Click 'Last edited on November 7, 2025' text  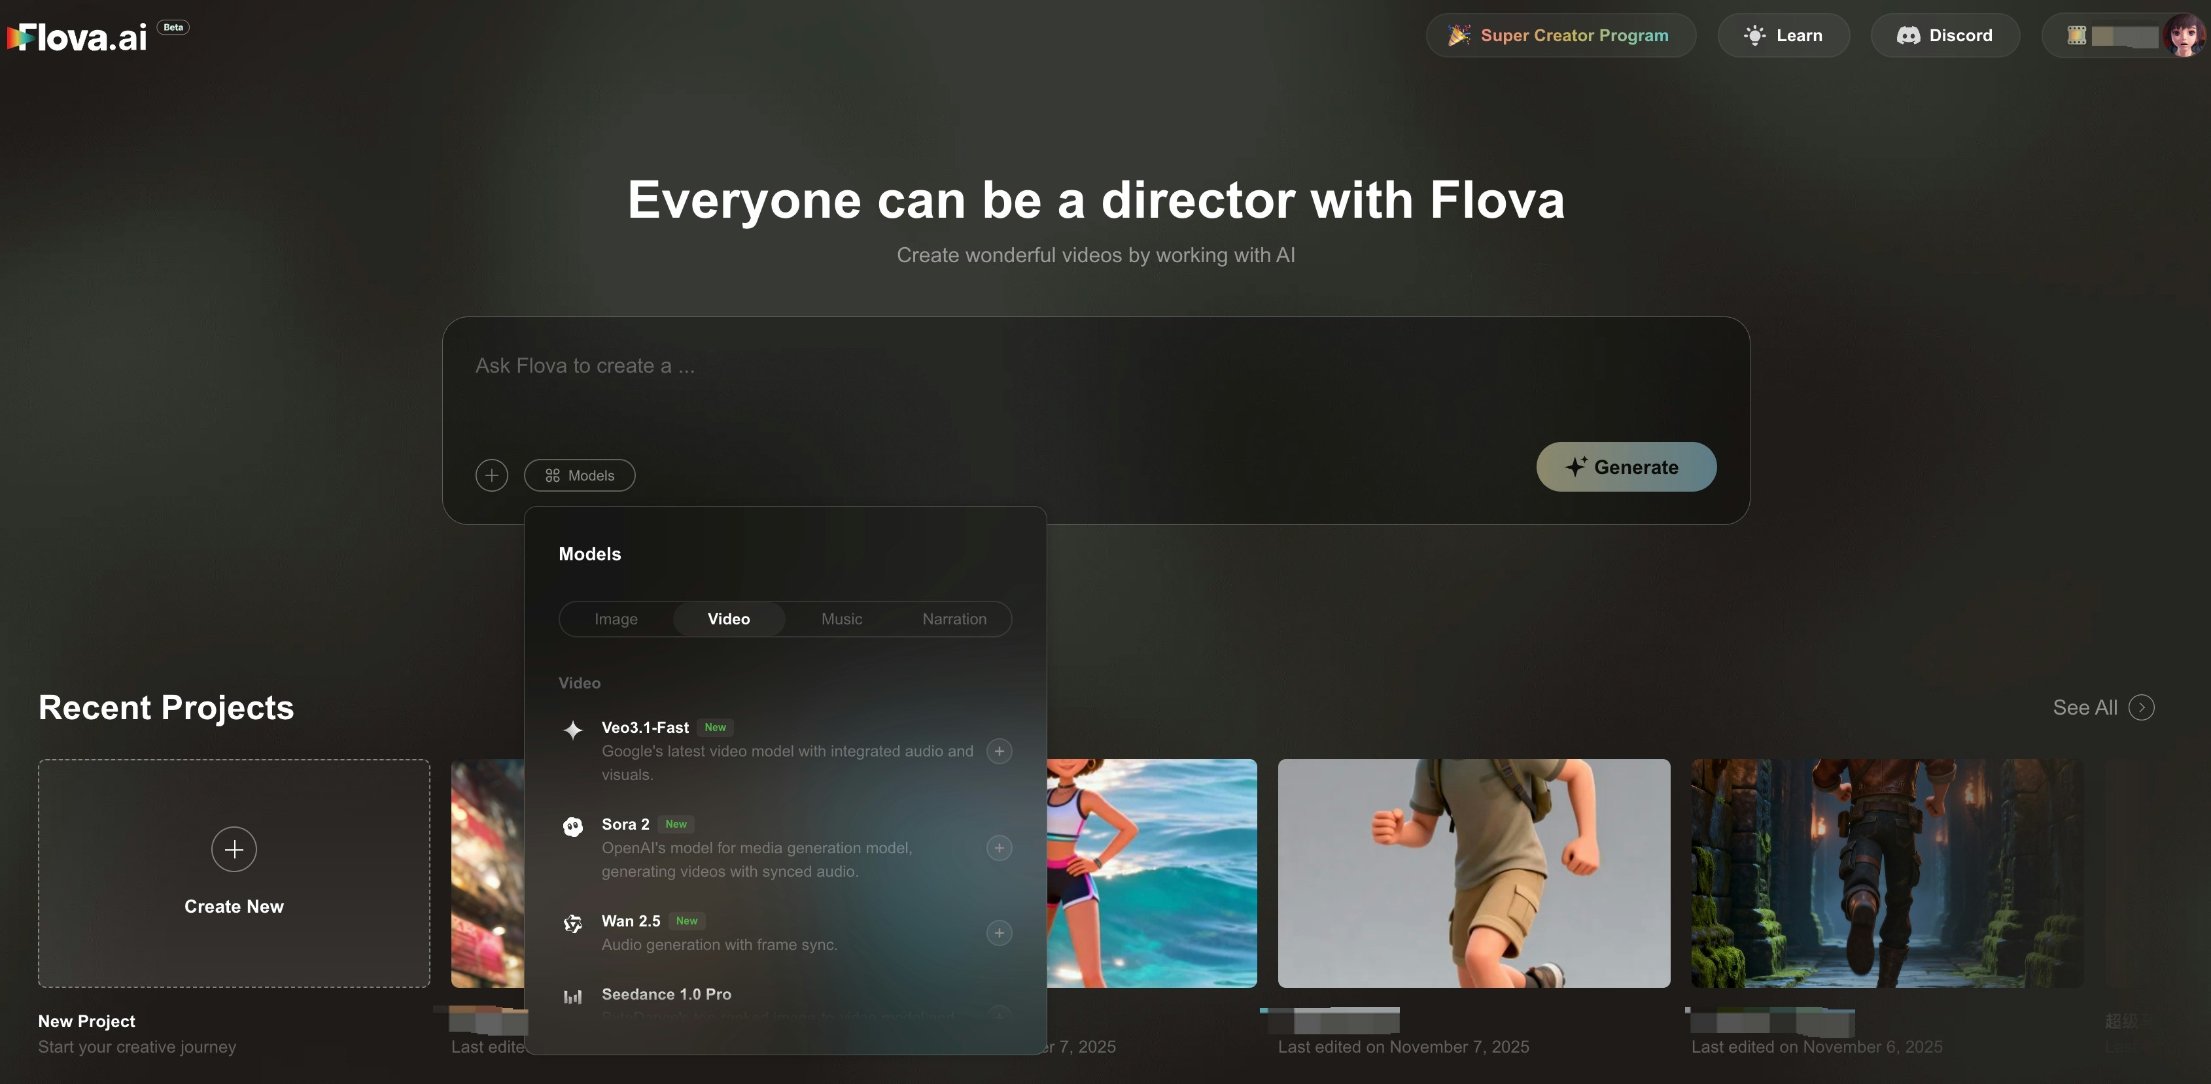coord(1403,1046)
